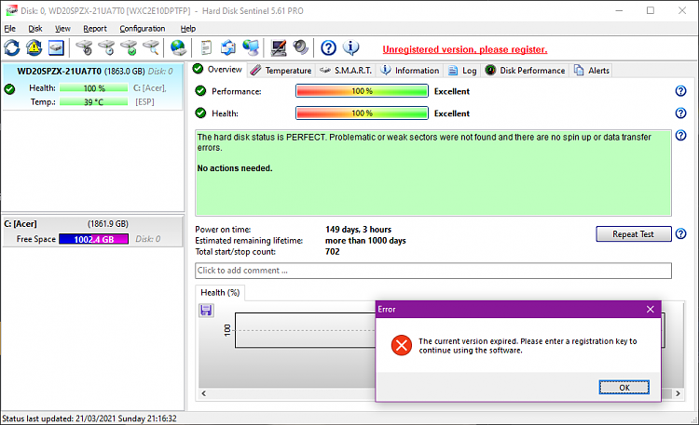699x425 pixels.
Task: Click the globe with monitor toolbar icon
Action: coord(251,47)
